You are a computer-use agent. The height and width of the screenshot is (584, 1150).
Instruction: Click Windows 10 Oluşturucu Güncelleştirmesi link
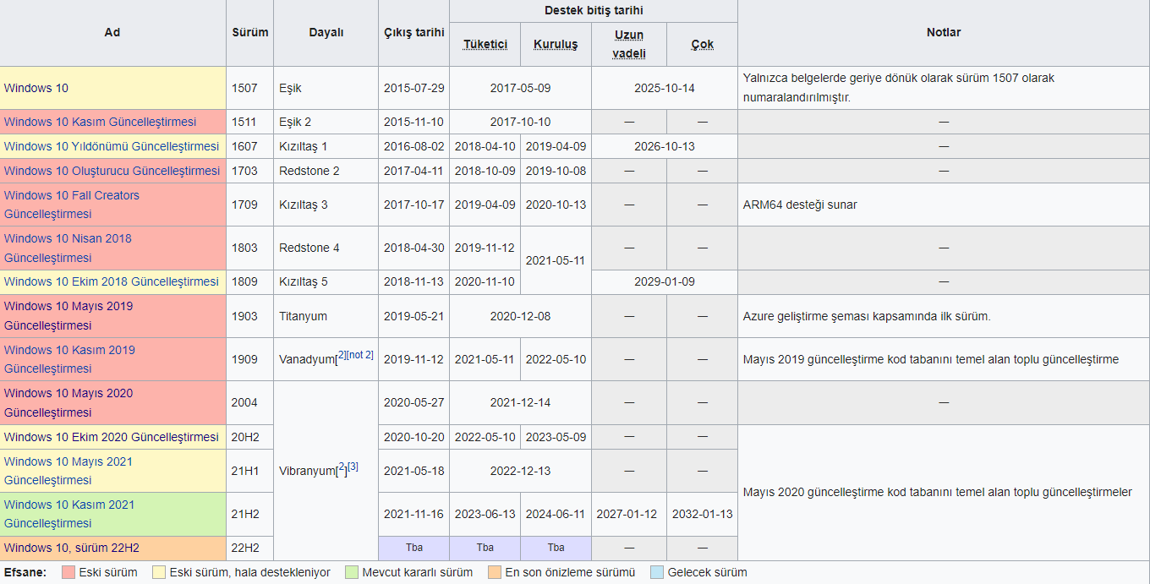[x=112, y=171]
